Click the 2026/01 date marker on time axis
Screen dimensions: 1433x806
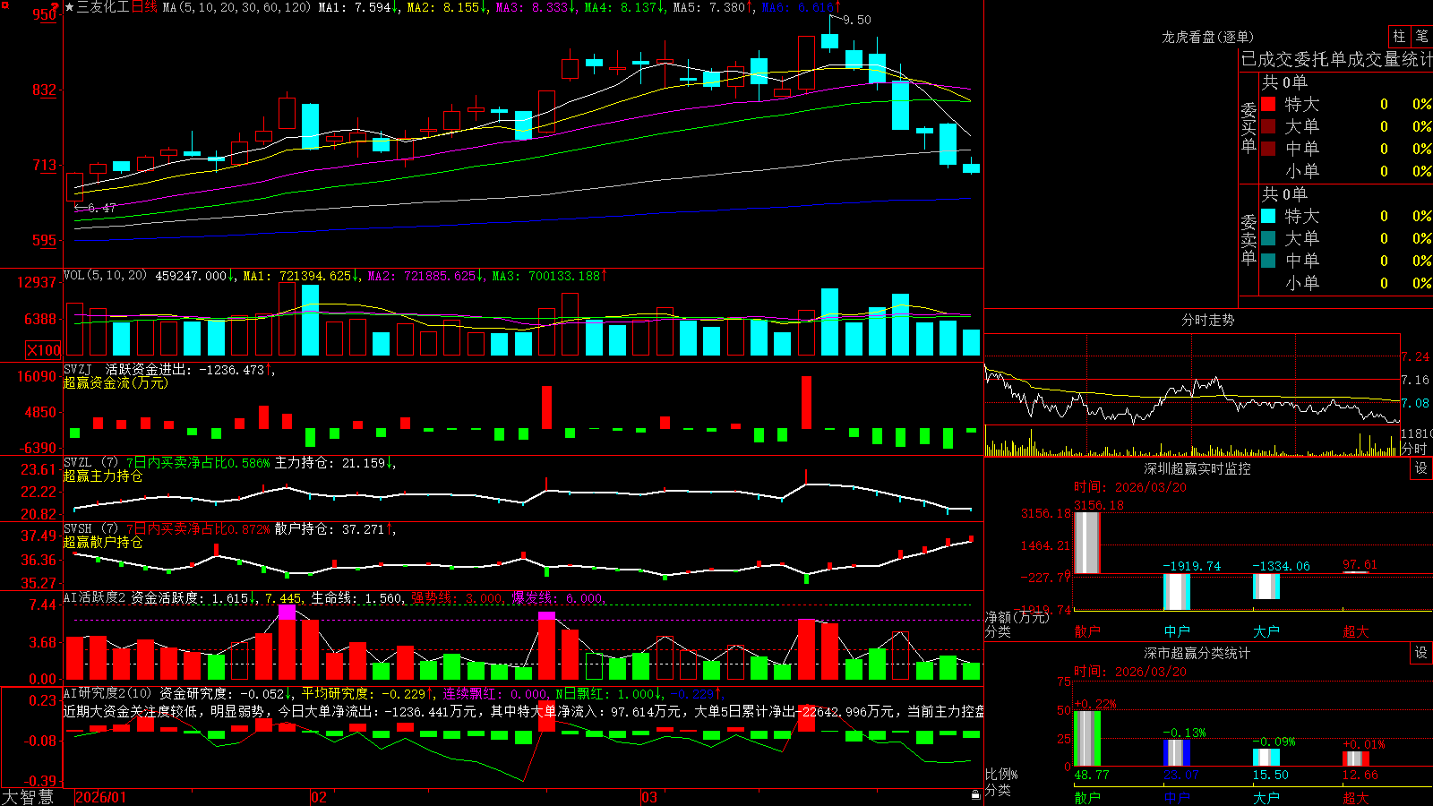tap(101, 797)
